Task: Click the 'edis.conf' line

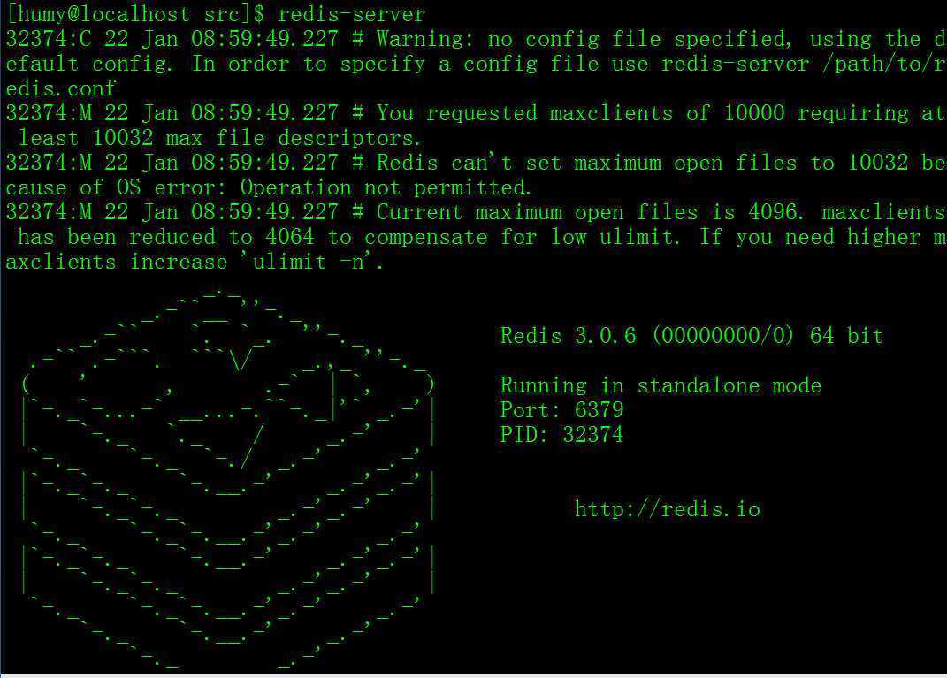Action: tap(60, 88)
